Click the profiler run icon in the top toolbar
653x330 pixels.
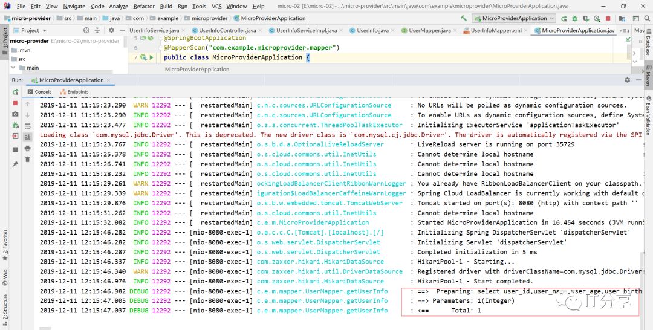tap(597, 18)
